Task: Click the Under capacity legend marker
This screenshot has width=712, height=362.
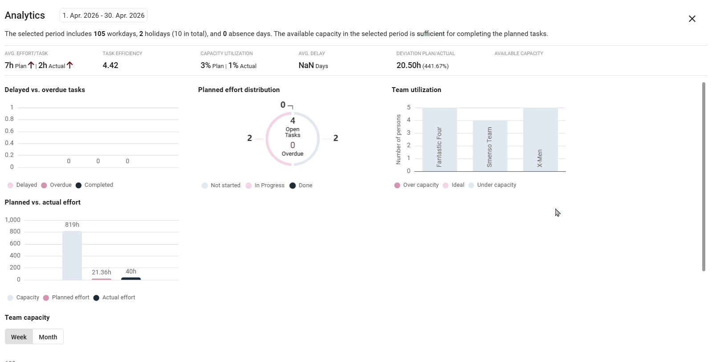Action: pos(471,185)
